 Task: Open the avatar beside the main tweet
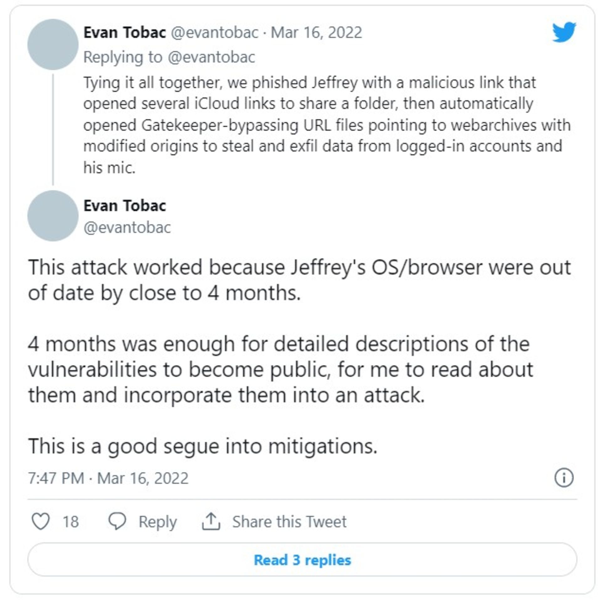tap(53, 216)
